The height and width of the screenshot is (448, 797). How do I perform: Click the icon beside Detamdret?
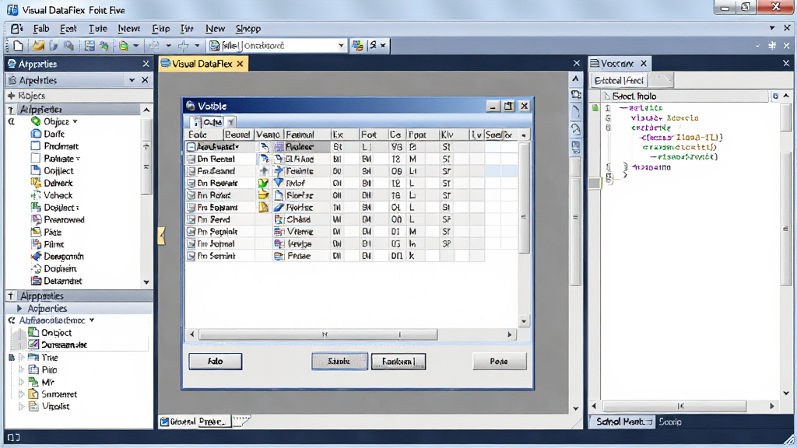[x=36, y=281]
